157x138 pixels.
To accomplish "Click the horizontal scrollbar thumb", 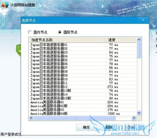I will (75, 118).
